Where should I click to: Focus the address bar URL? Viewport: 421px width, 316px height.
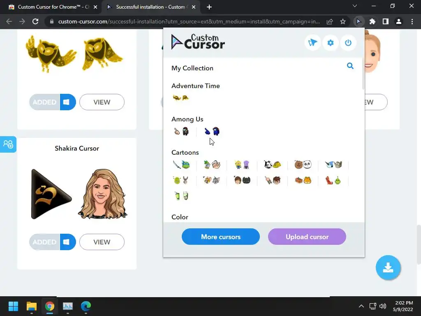189,21
